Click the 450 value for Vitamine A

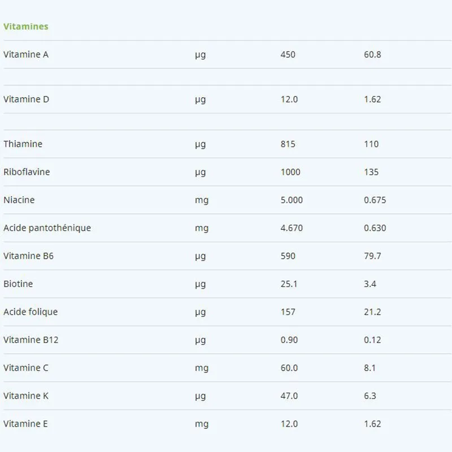pos(288,54)
